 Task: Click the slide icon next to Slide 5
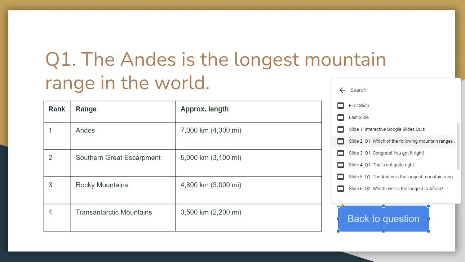340,176
